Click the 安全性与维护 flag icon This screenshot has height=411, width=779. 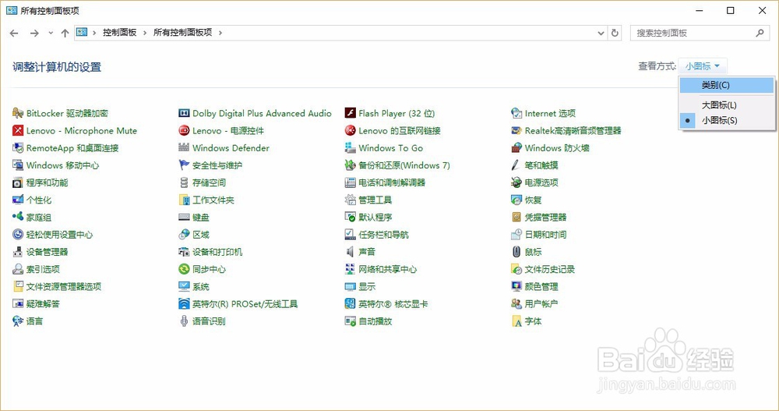184,165
